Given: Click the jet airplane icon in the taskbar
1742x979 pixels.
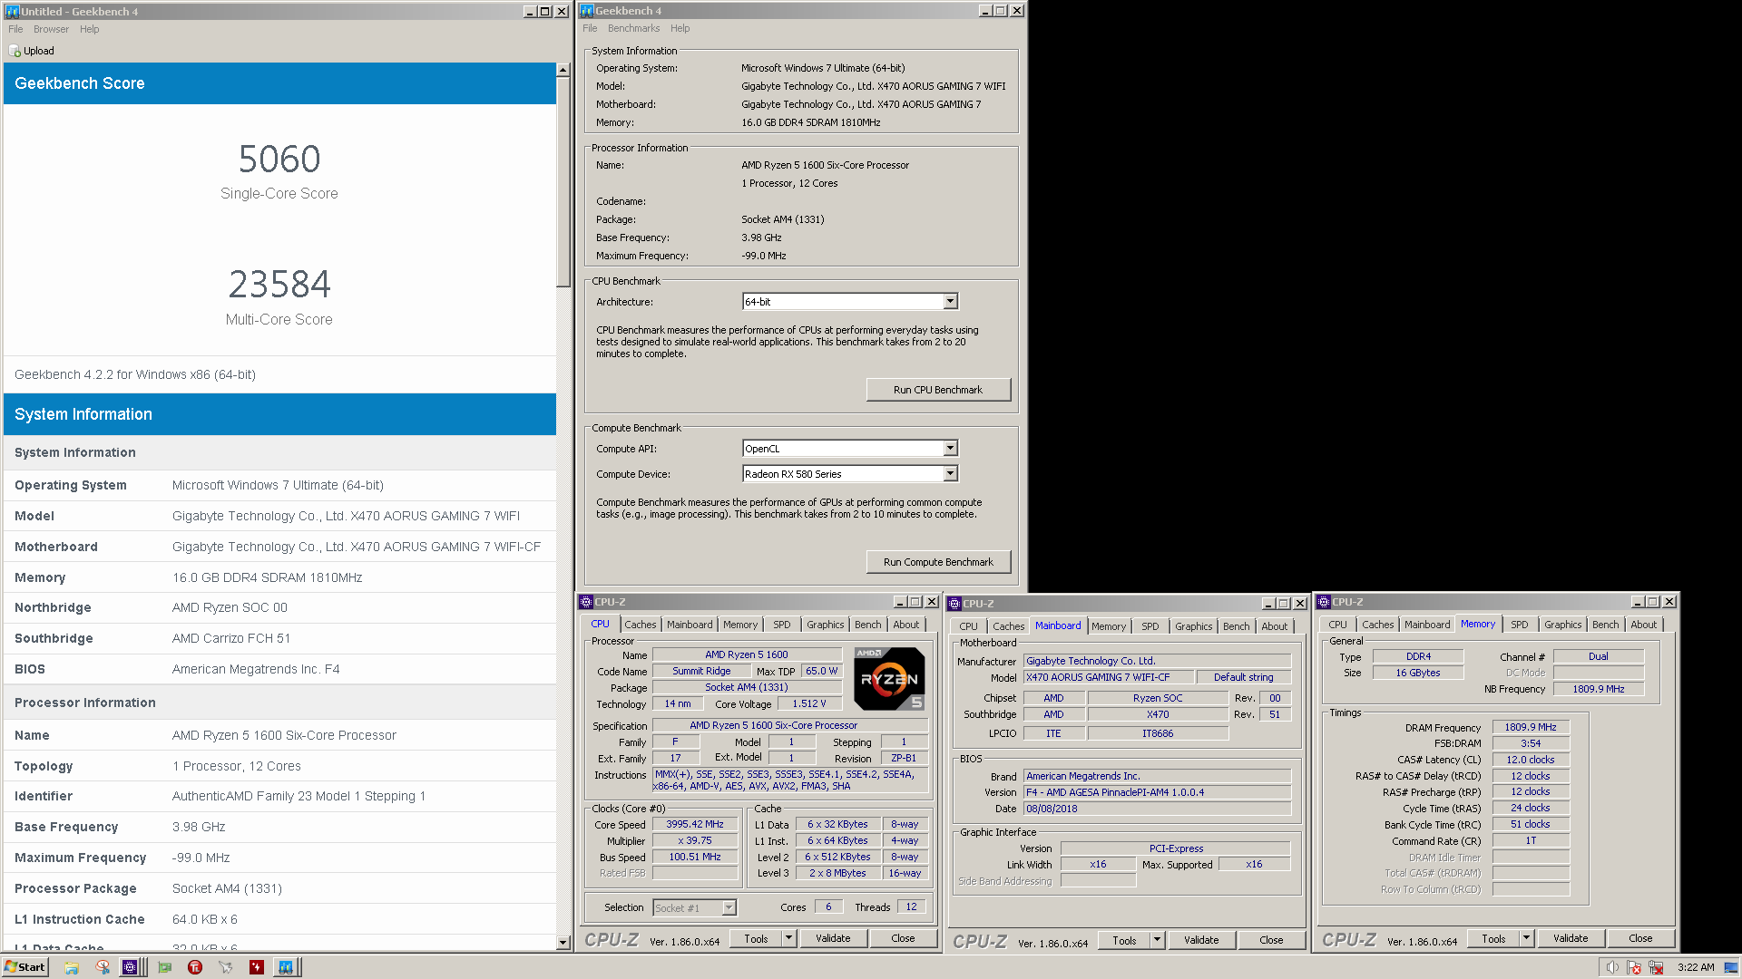Looking at the screenshot, I should (x=225, y=967).
